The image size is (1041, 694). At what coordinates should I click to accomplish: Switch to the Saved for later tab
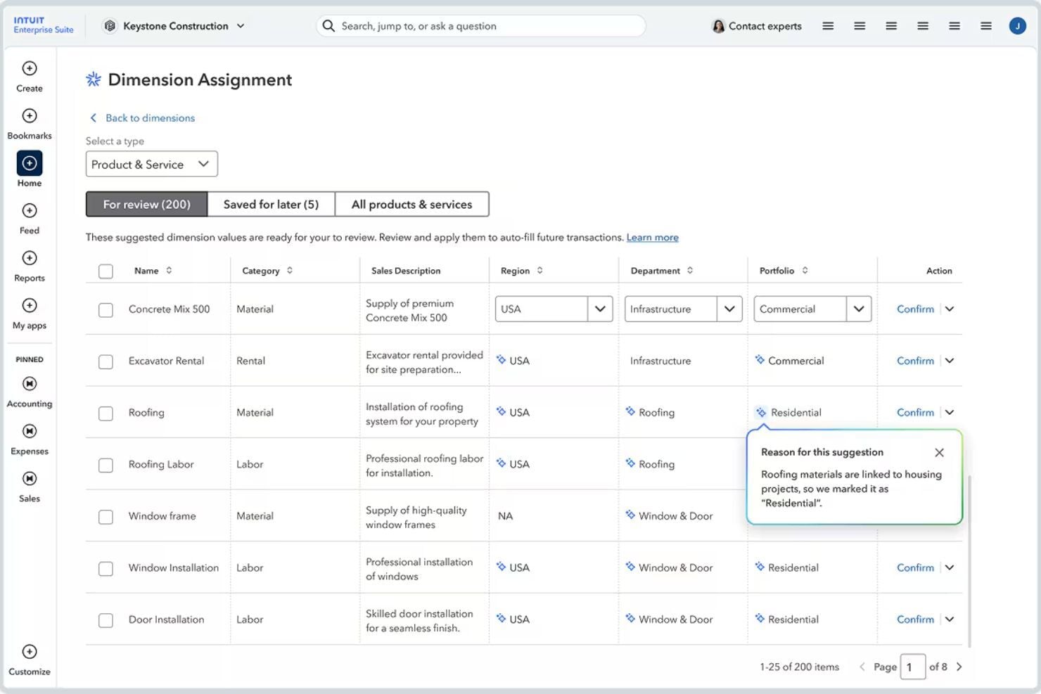[272, 204]
